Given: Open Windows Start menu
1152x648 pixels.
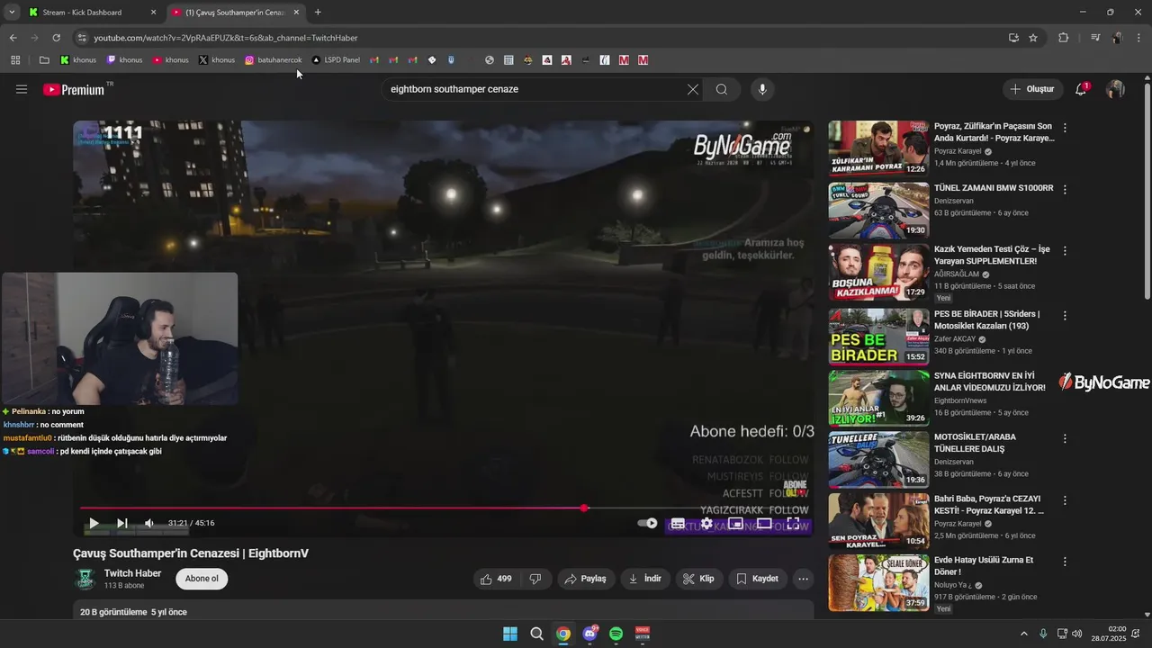Looking at the screenshot, I should [510, 634].
